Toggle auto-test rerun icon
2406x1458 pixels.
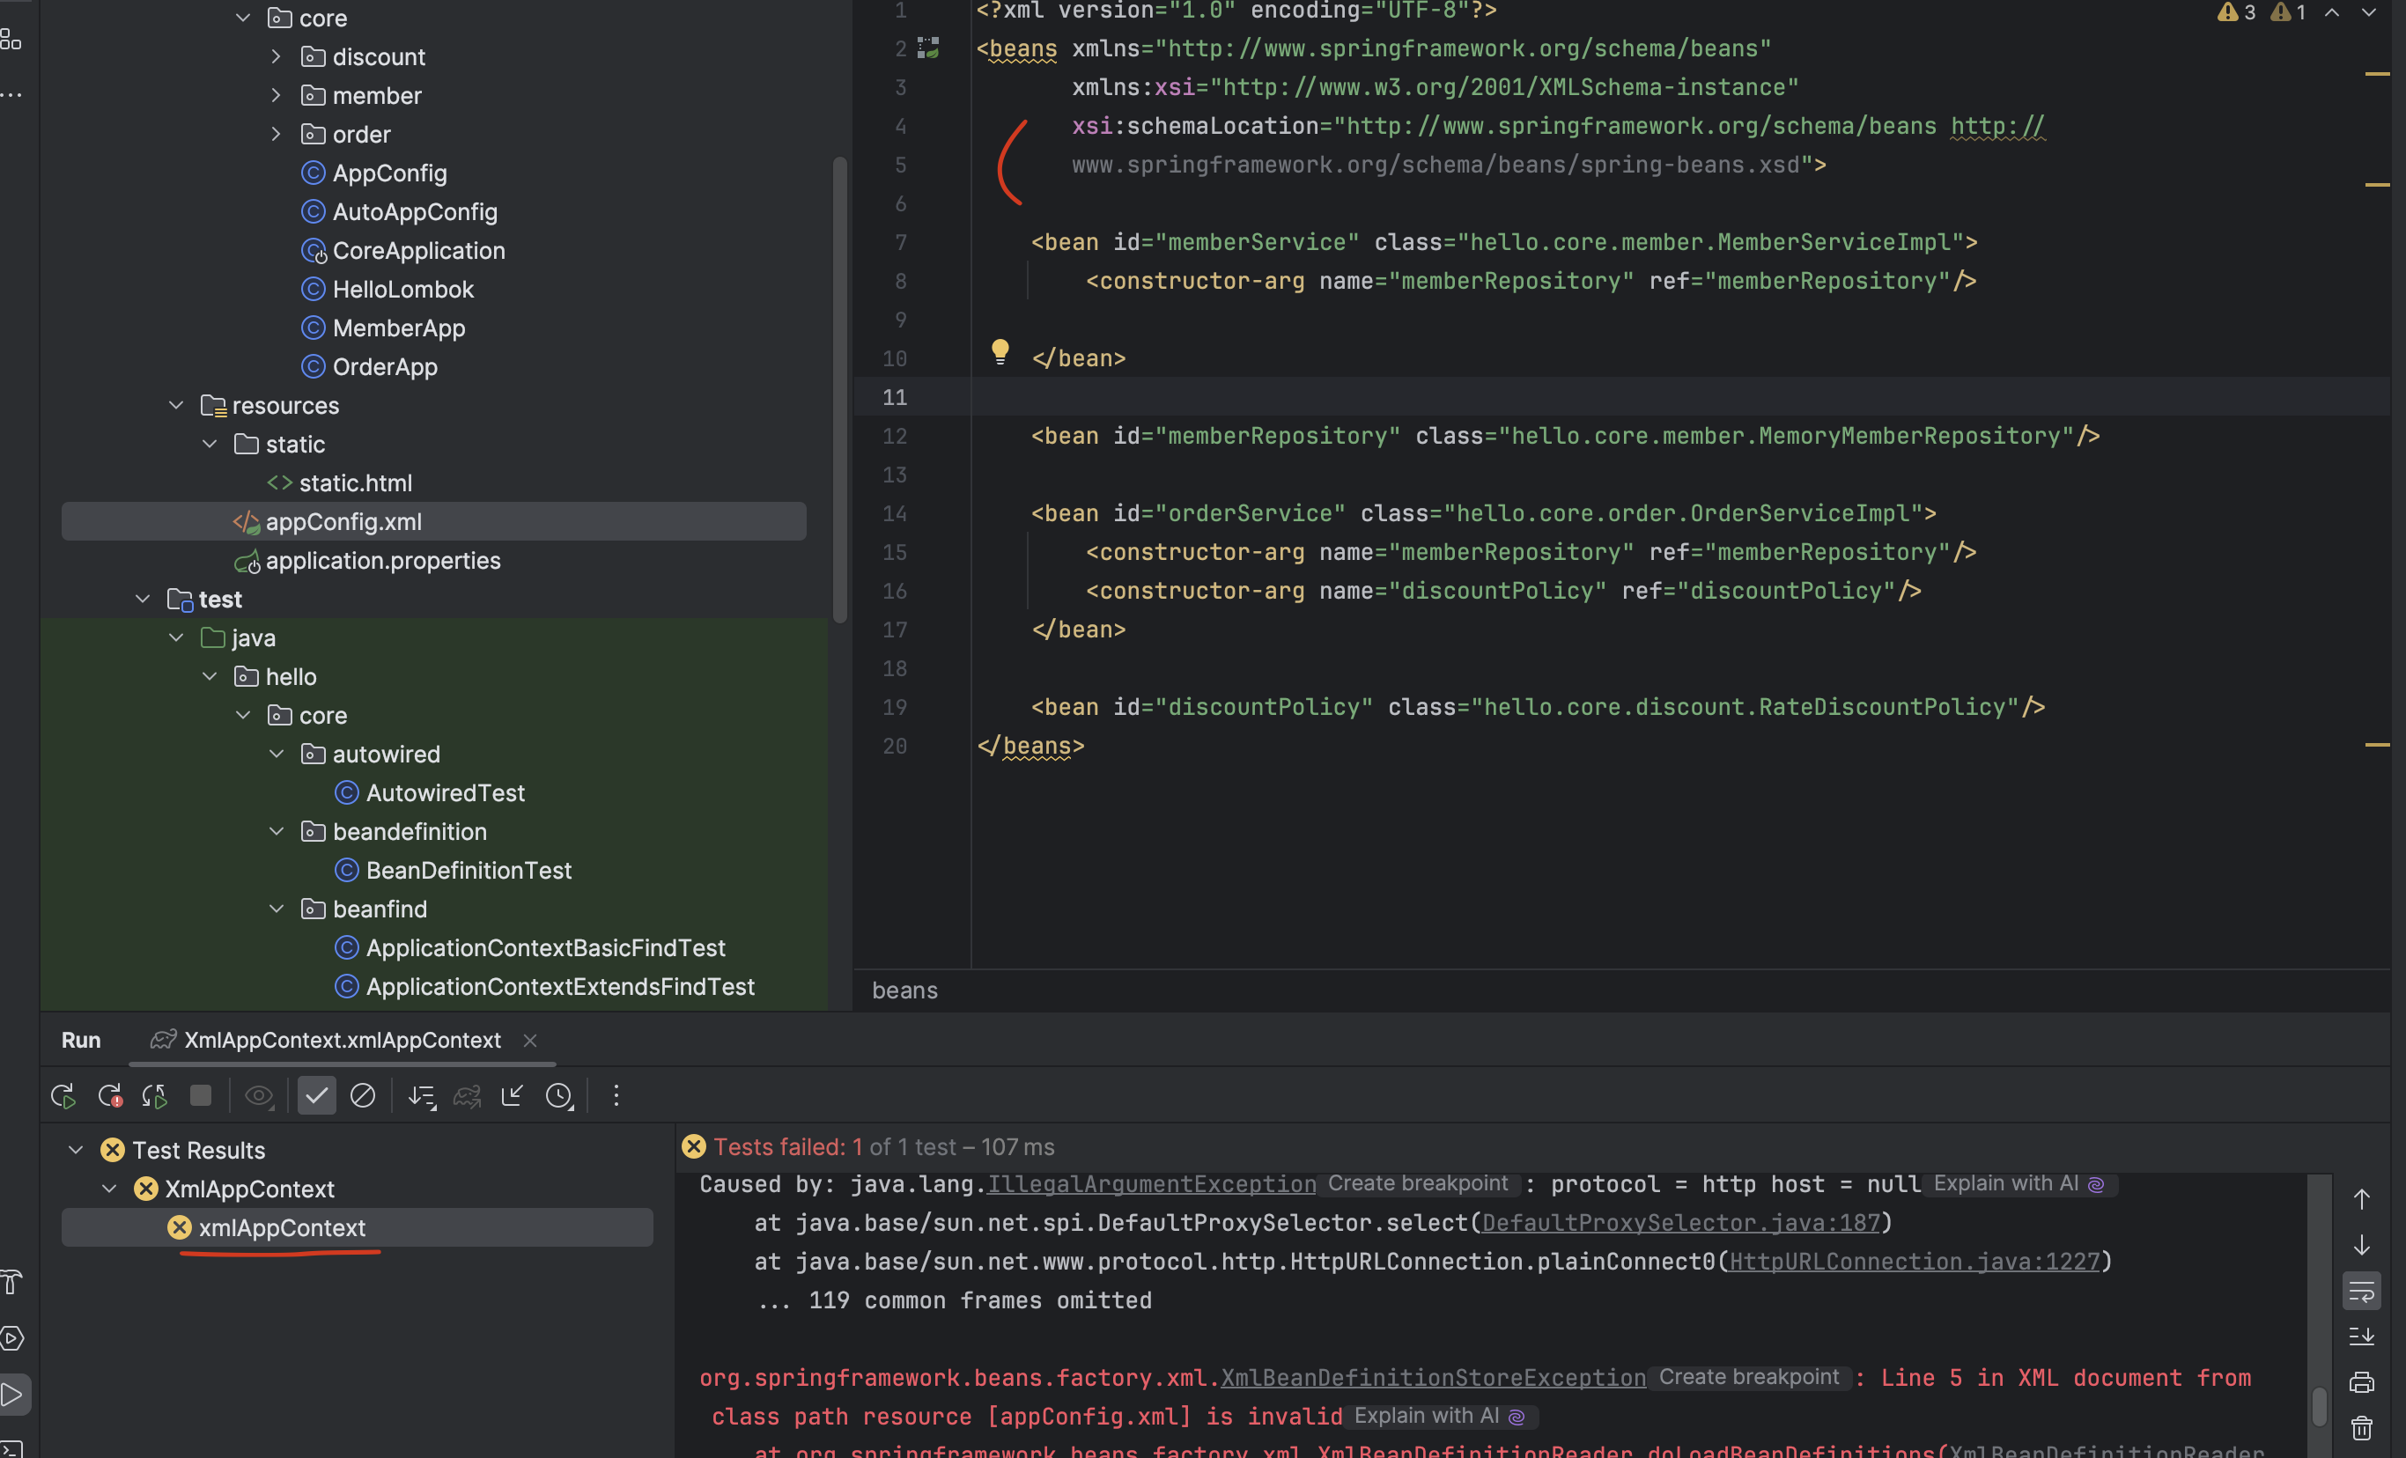tap(155, 1096)
